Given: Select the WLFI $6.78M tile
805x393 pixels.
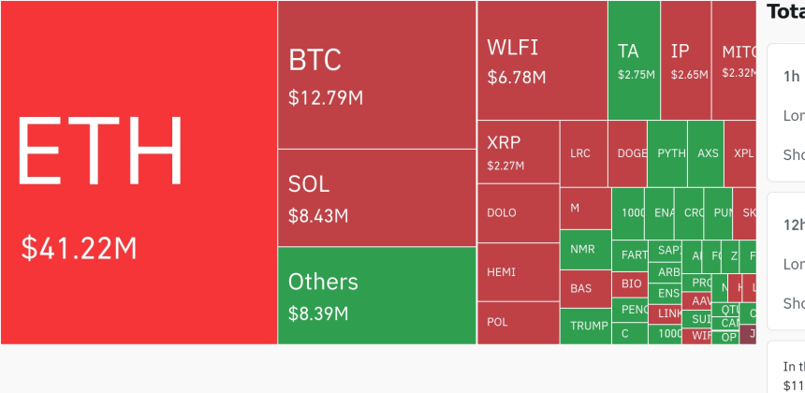Looking at the screenshot, I should tap(541, 61).
